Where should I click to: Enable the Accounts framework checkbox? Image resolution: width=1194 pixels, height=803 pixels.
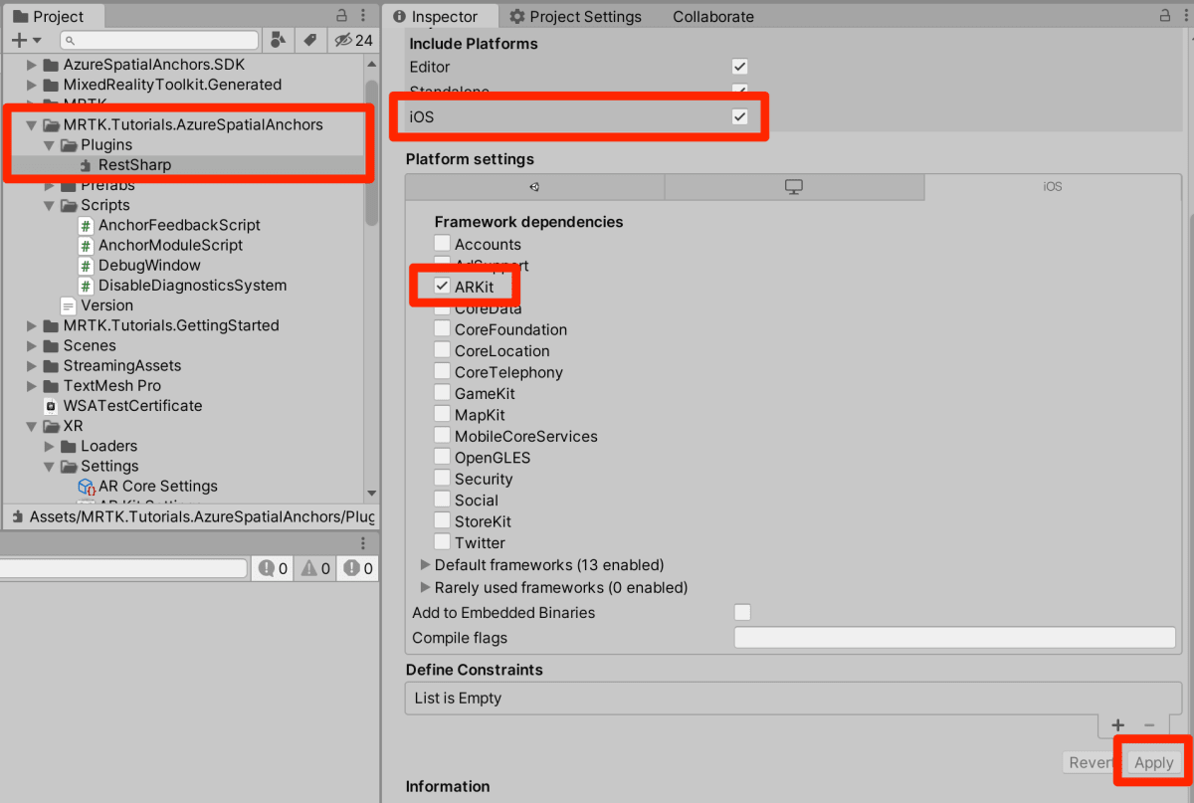(442, 244)
